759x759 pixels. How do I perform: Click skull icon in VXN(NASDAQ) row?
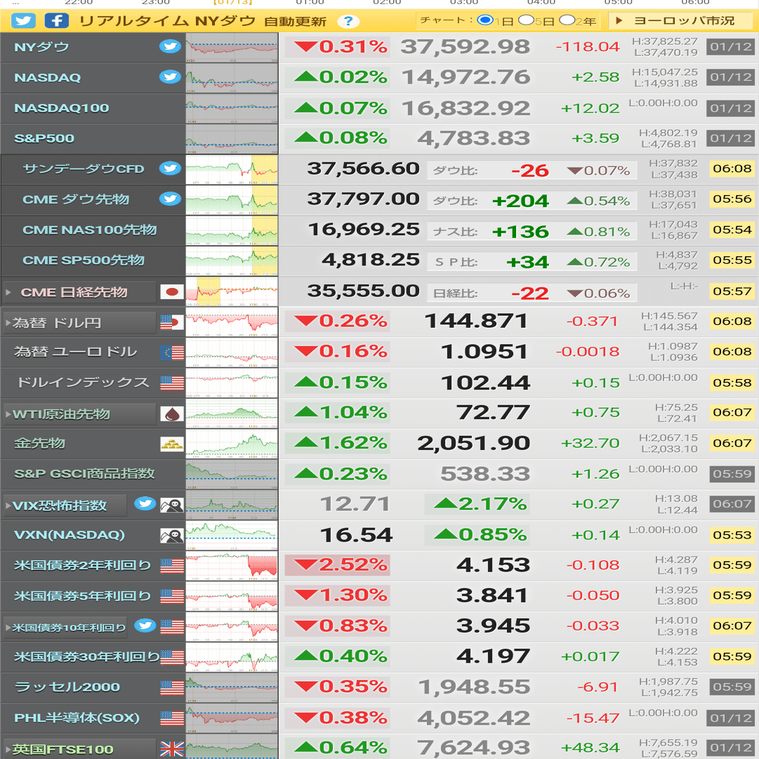(x=172, y=535)
